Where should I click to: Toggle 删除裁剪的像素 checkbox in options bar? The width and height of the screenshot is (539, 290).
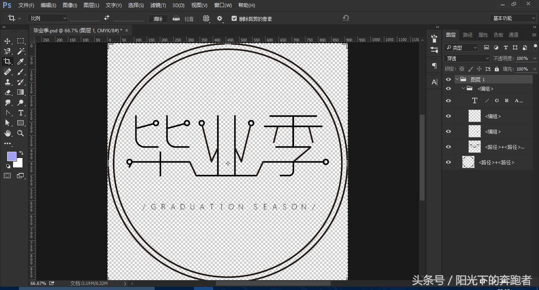coord(235,18)
